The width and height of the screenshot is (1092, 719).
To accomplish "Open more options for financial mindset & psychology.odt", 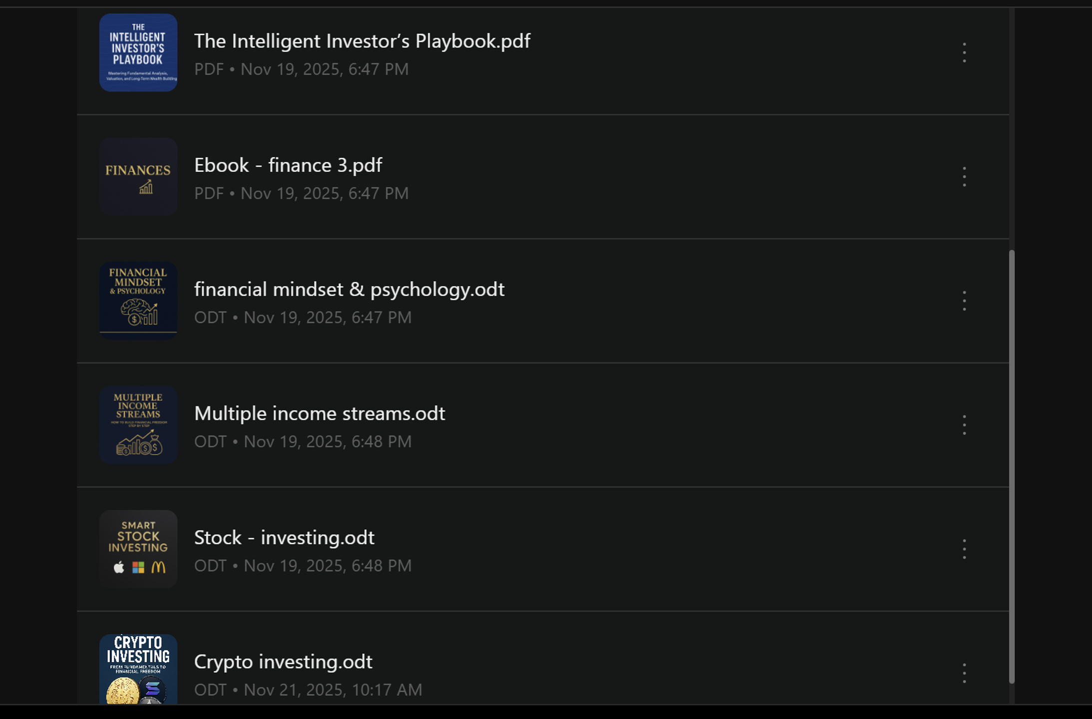I will pos(964,301).
